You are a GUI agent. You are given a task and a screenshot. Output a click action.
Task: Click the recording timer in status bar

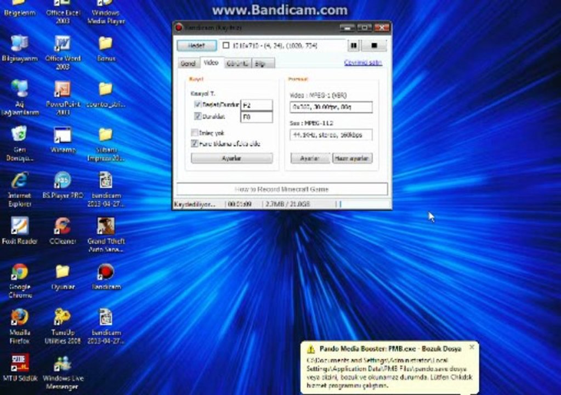coord(239,204)
